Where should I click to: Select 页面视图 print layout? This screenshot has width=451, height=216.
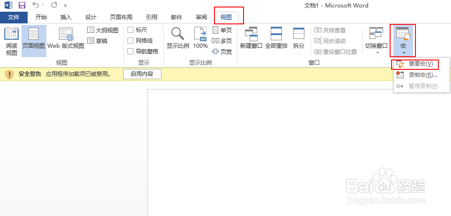34,41
